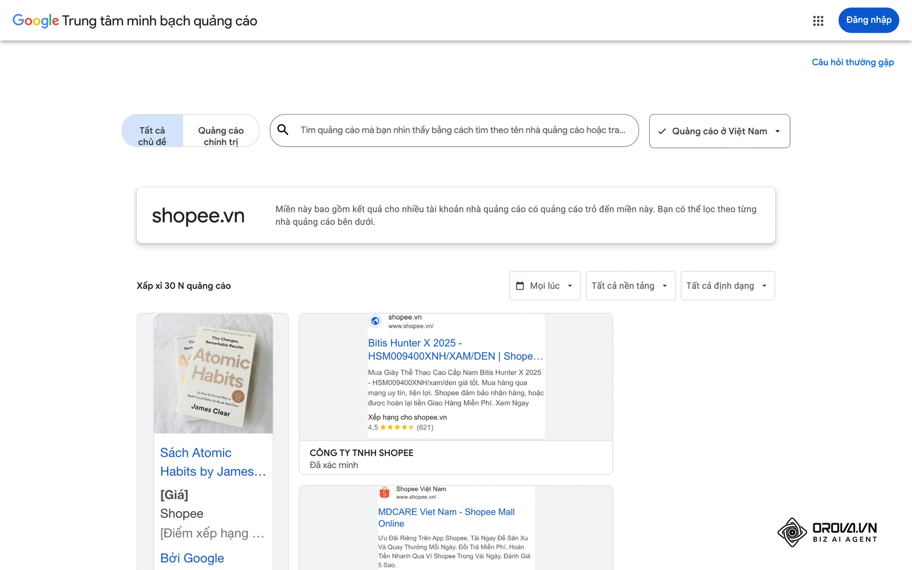Switch to Quảng cáo chính trị tab
The image size is (912, 570).
[221, 131]
